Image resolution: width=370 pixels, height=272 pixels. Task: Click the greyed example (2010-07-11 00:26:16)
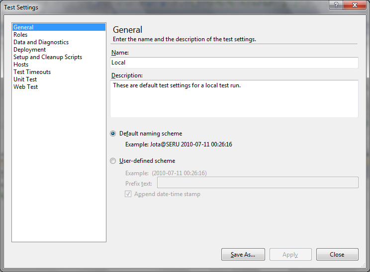(x=179, y=173)
